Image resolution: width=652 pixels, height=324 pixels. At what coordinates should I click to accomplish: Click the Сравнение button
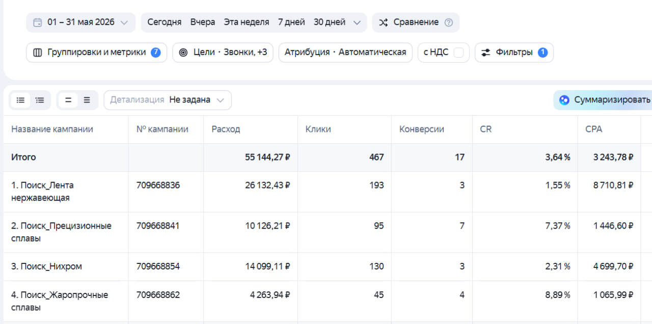point(416,22)
